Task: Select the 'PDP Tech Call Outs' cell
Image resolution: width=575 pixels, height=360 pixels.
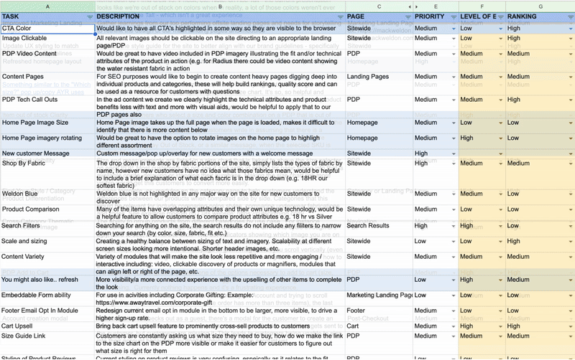Action: click(47, 107)
